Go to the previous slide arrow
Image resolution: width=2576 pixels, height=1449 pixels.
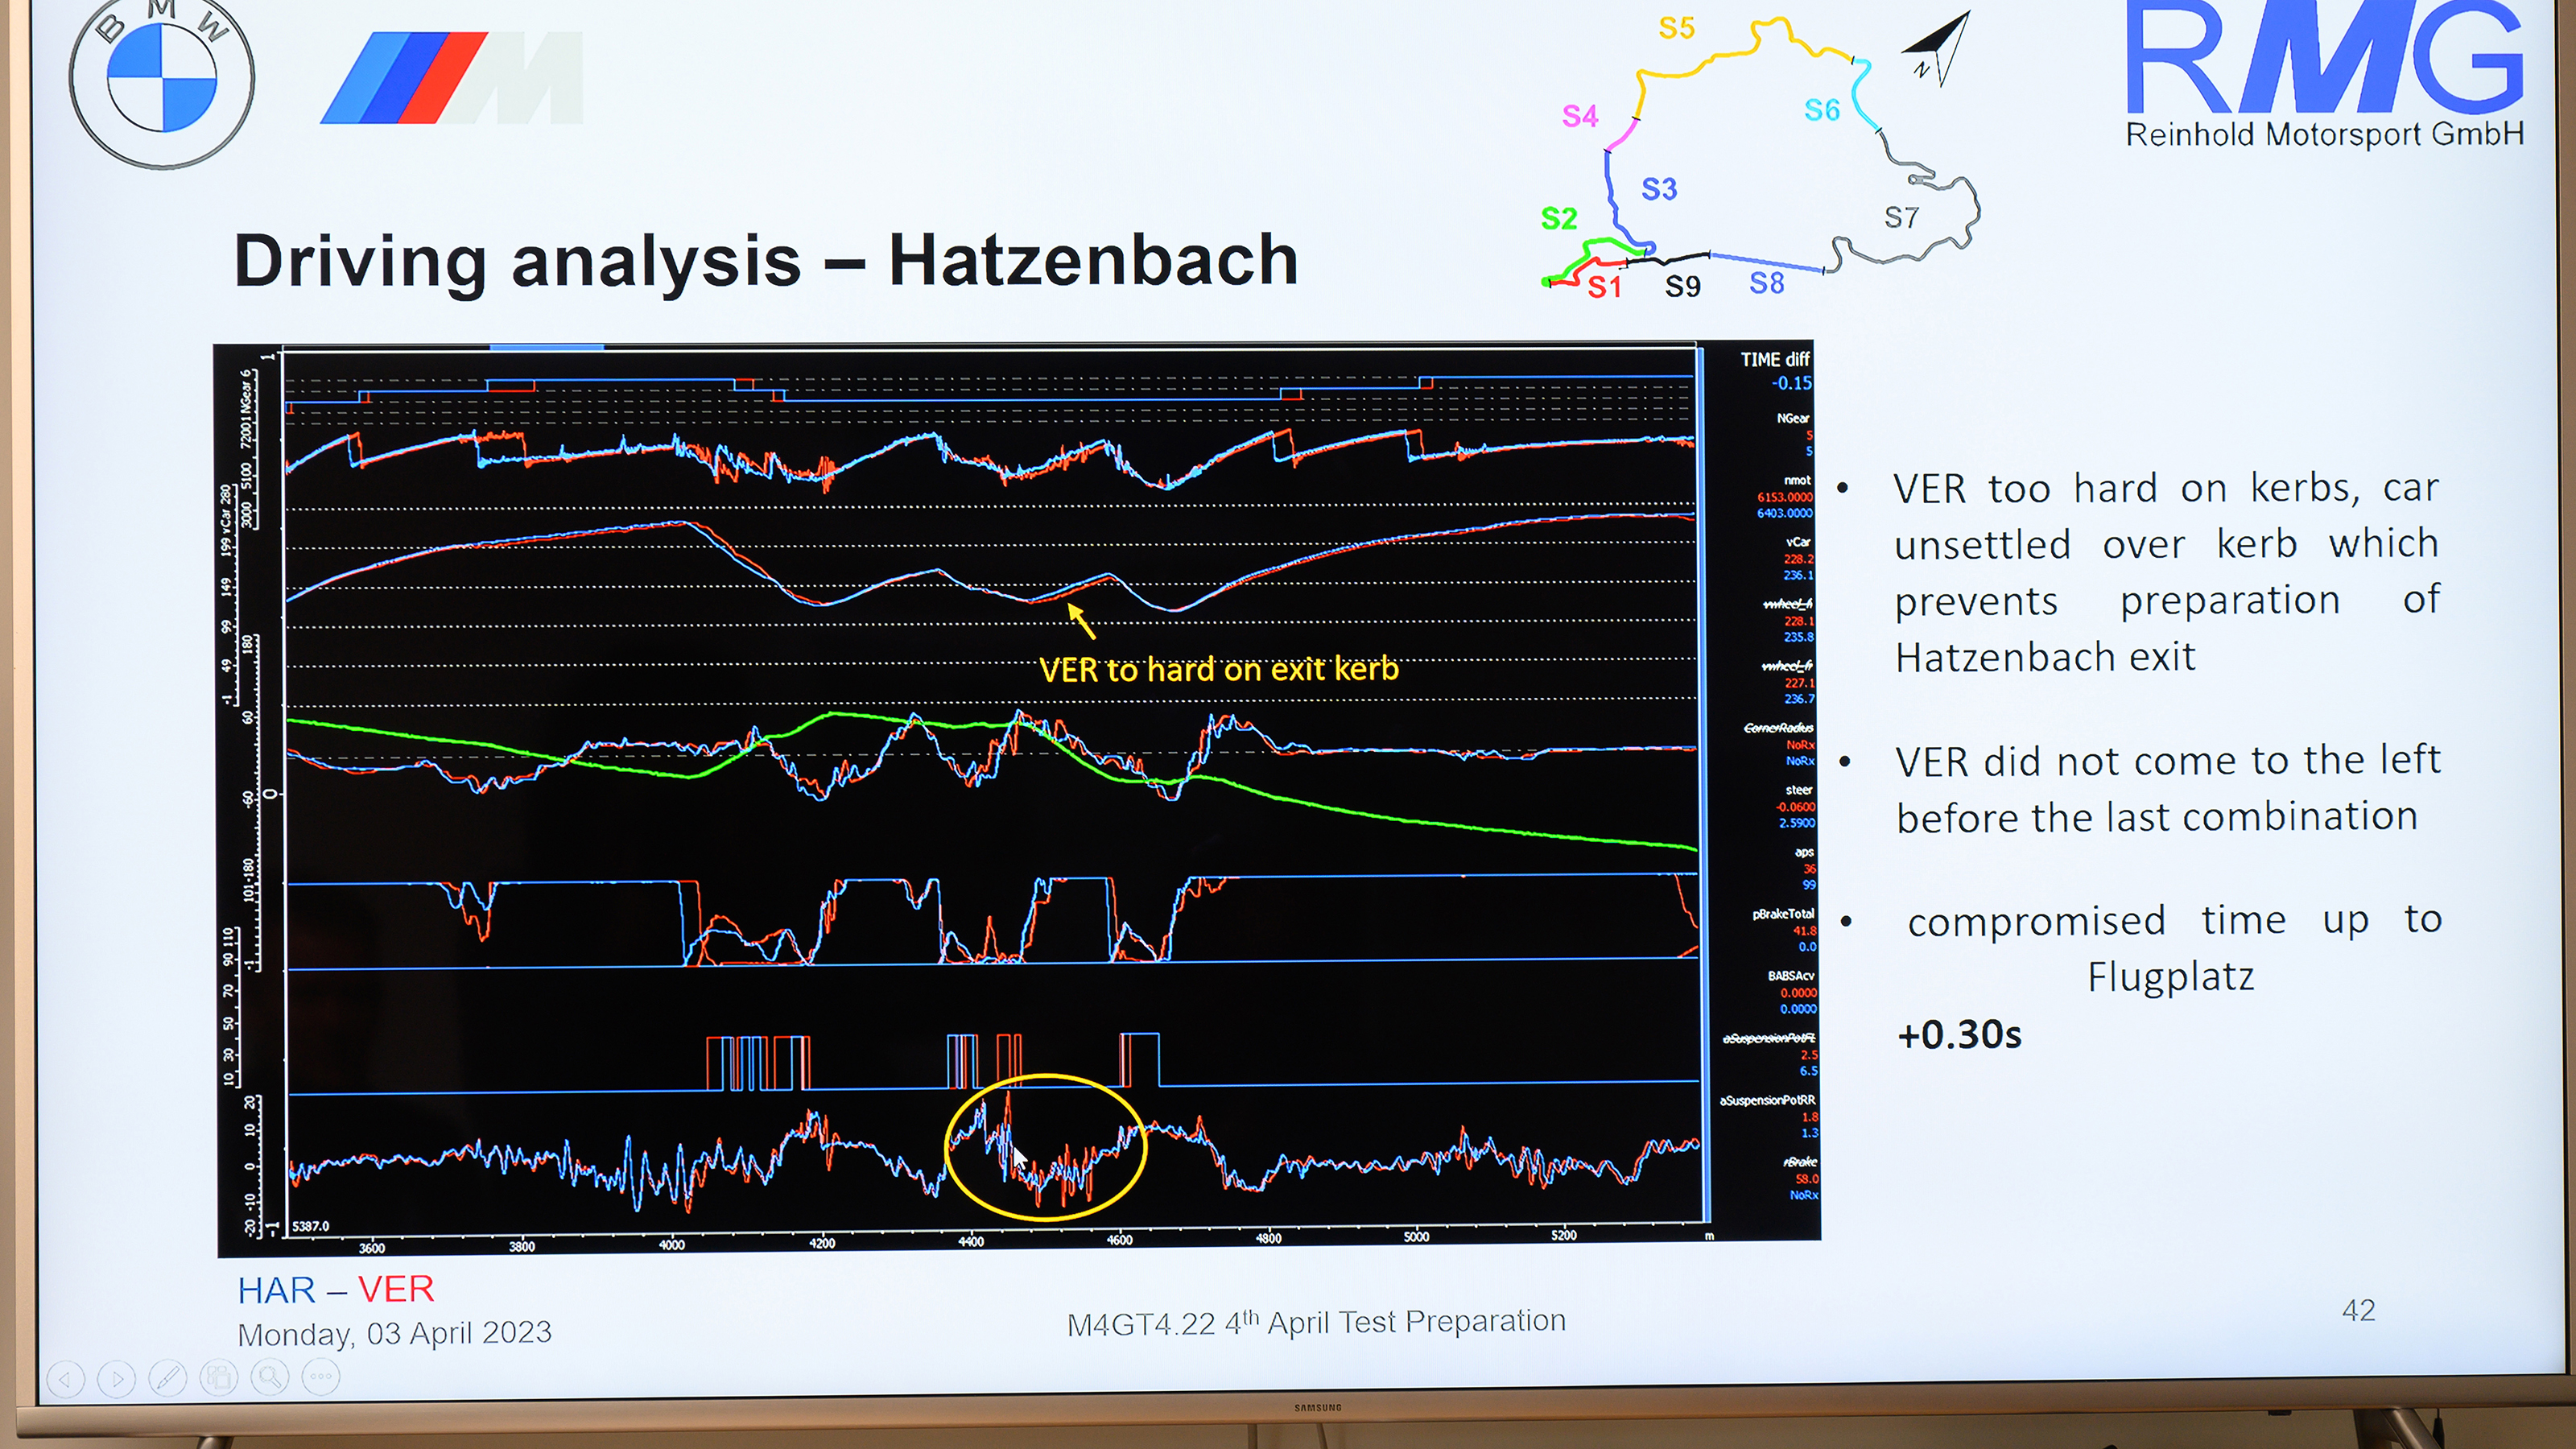65,1381
